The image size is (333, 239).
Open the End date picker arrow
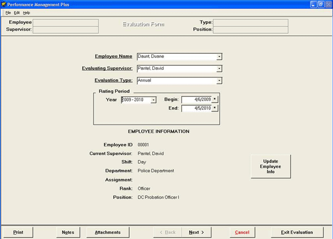pyautogui.click(x=215, y=108)
